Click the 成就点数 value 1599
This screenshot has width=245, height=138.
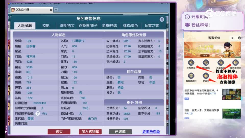(x=82, y=98)
